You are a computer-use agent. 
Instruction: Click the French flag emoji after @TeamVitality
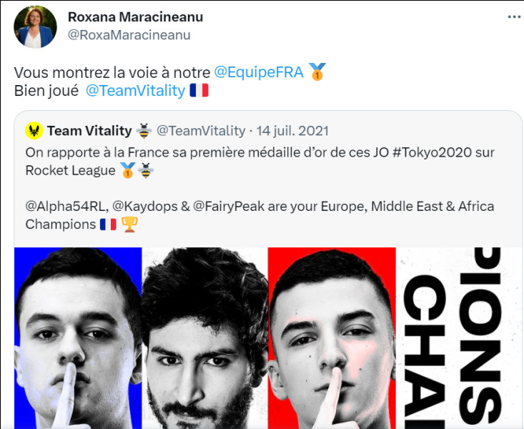coord(199,90)
